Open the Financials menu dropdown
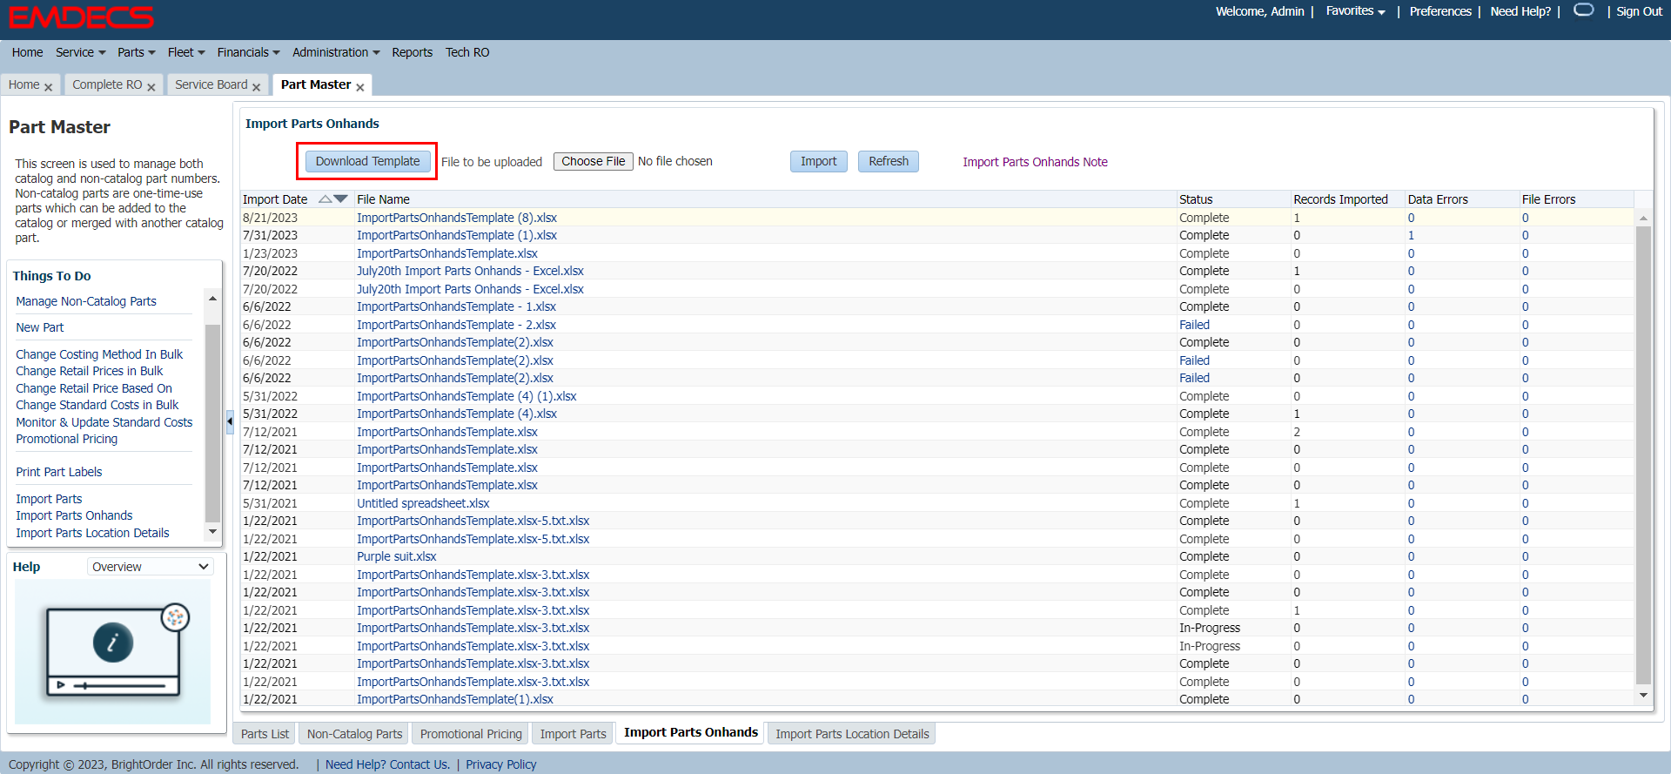Viewport: 1671px width, 774px height. point(248,52)
